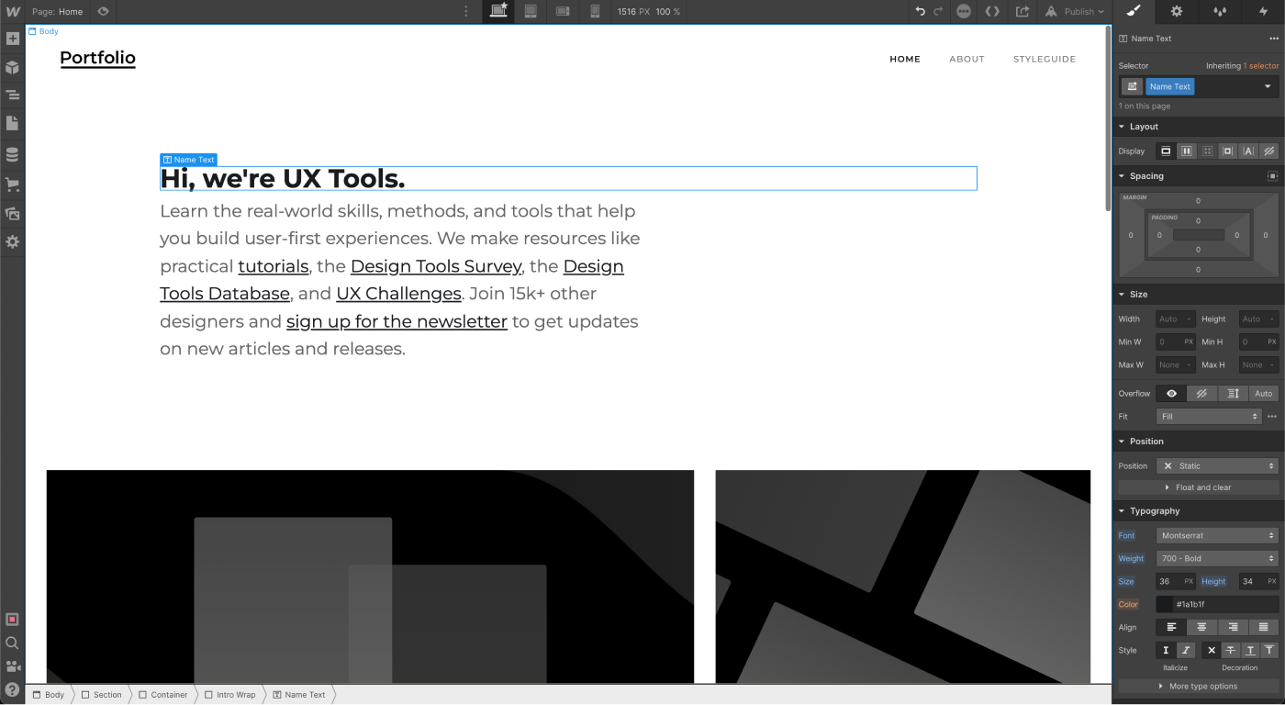
Task: Open the Navigator panel
Action: point(12,95)
